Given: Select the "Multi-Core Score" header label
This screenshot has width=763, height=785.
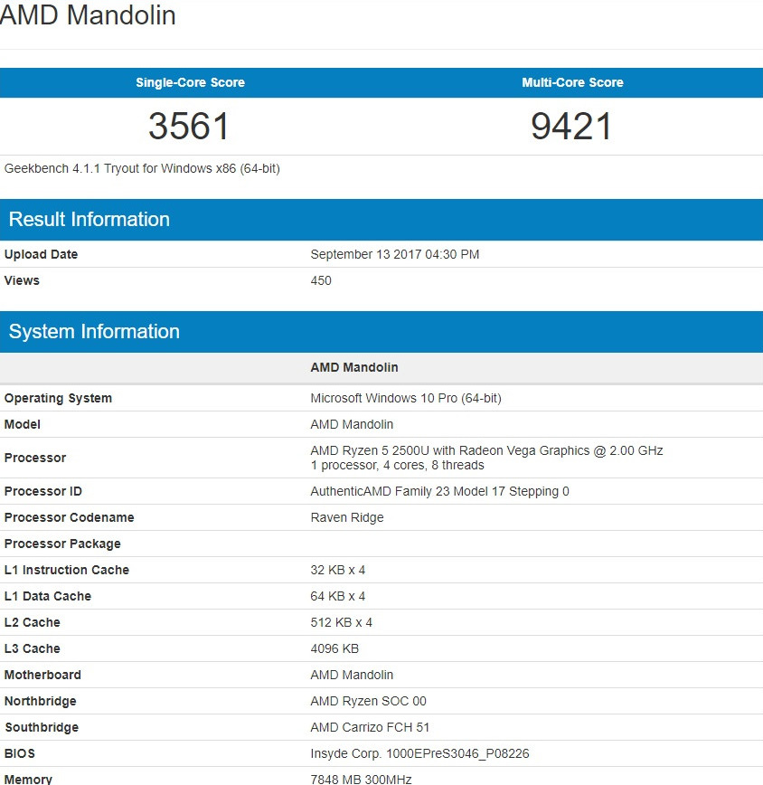Looking at the screenshot, I should (x=572, y=82).
